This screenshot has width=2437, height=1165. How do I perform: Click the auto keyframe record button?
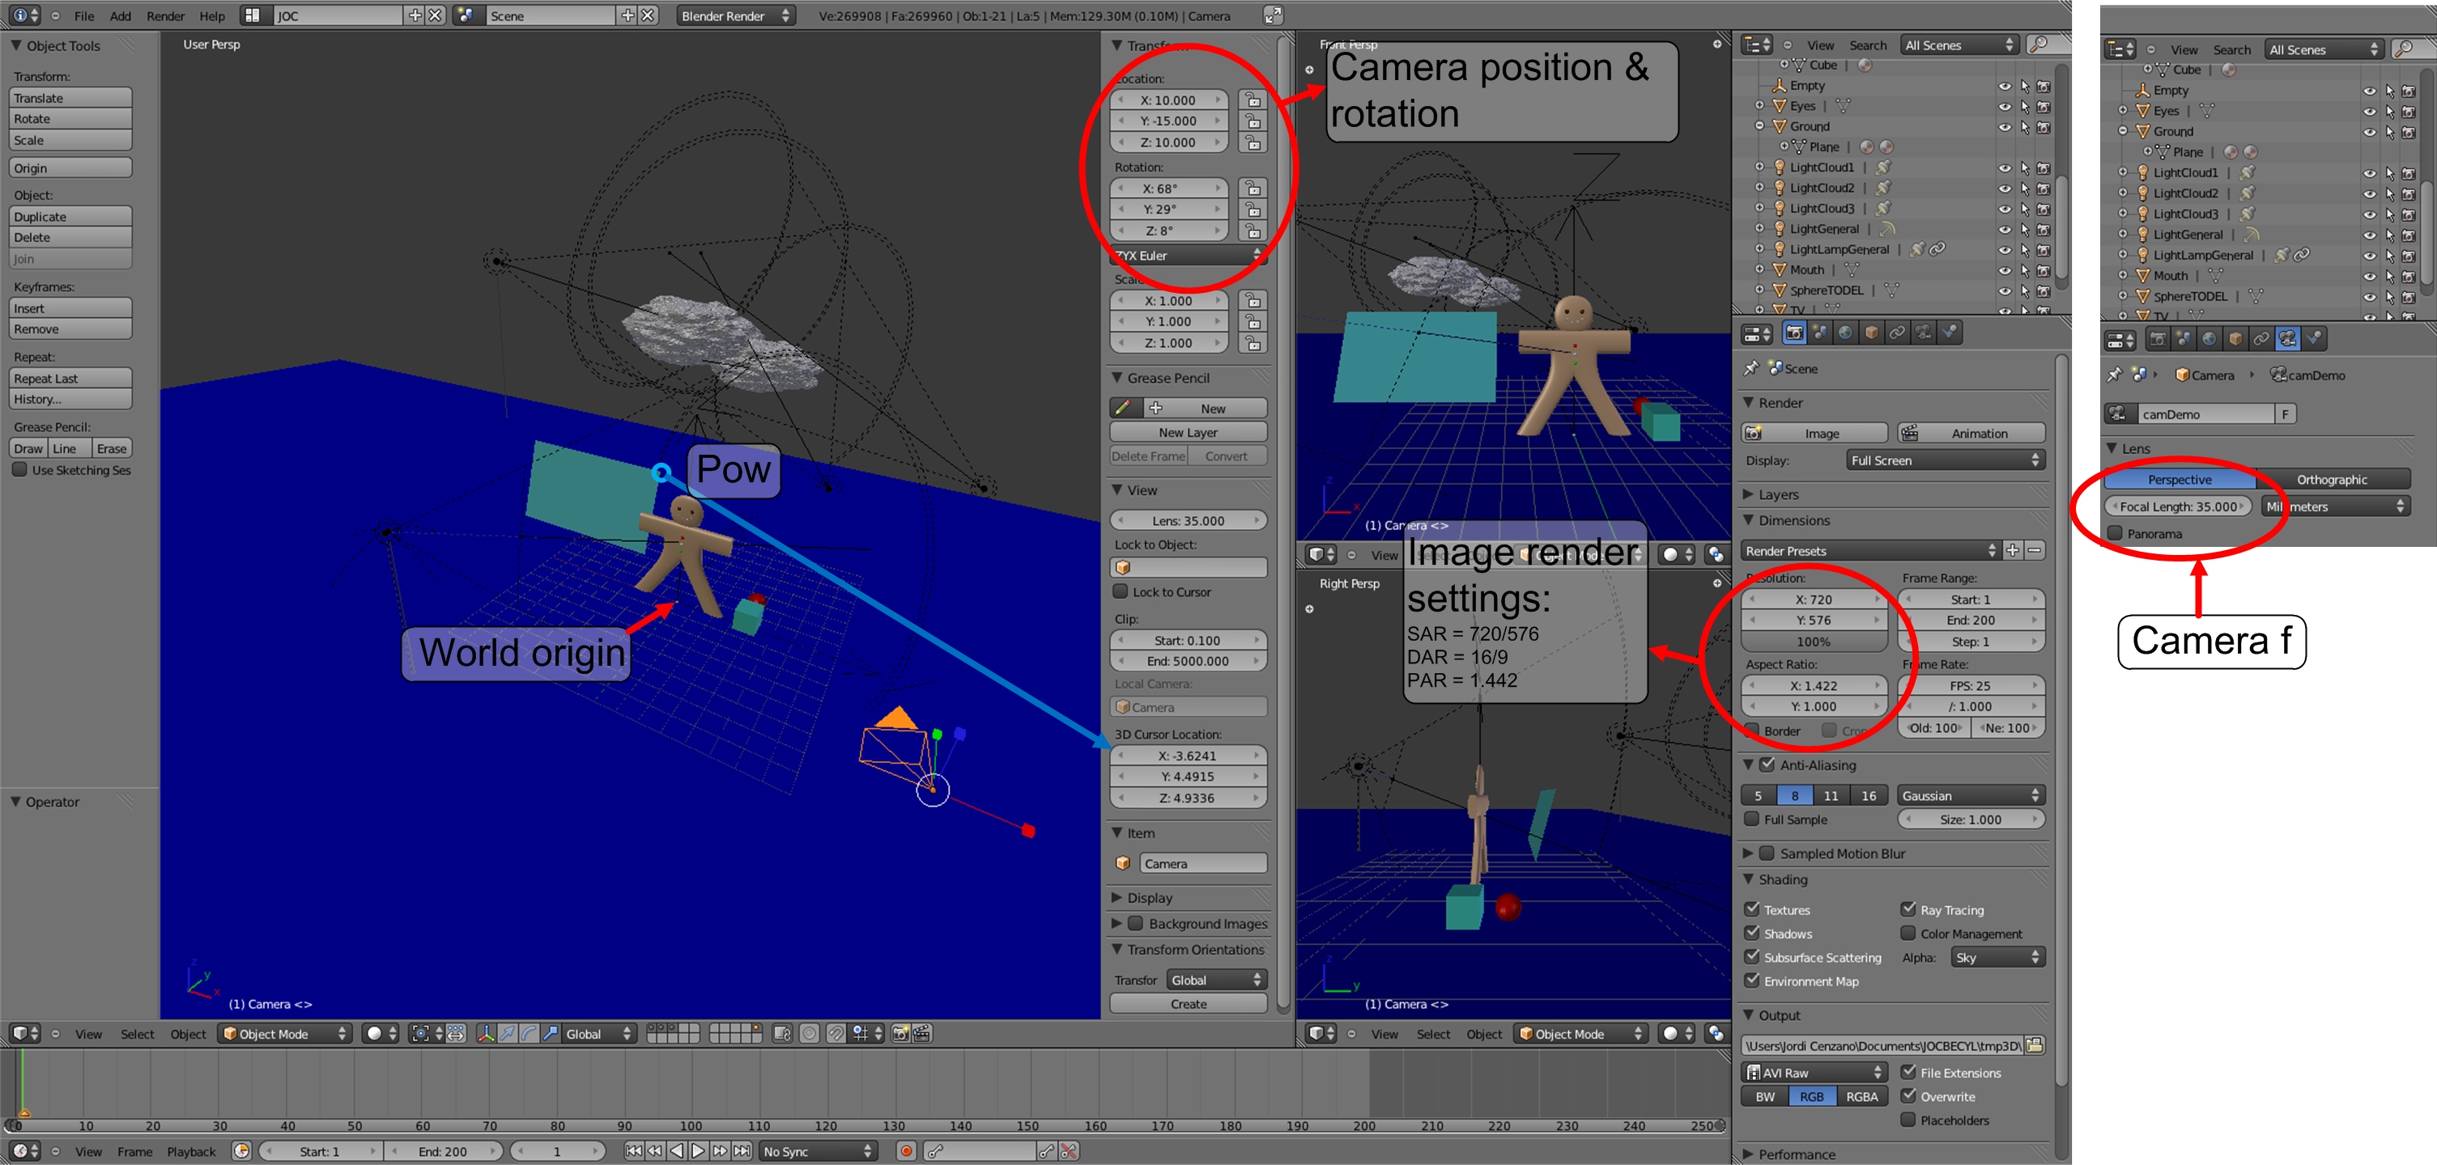[x=905, y=1150]
